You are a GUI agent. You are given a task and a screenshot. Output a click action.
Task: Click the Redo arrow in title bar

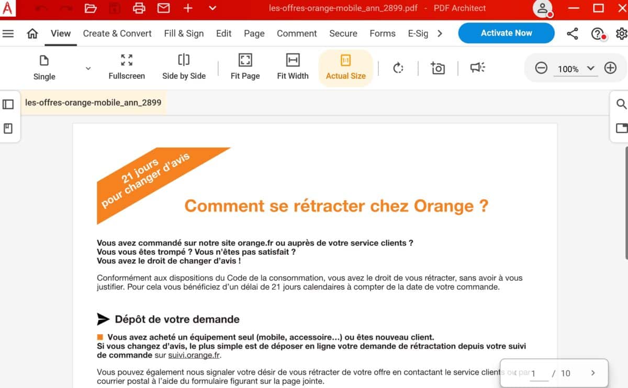coord(66,8)
